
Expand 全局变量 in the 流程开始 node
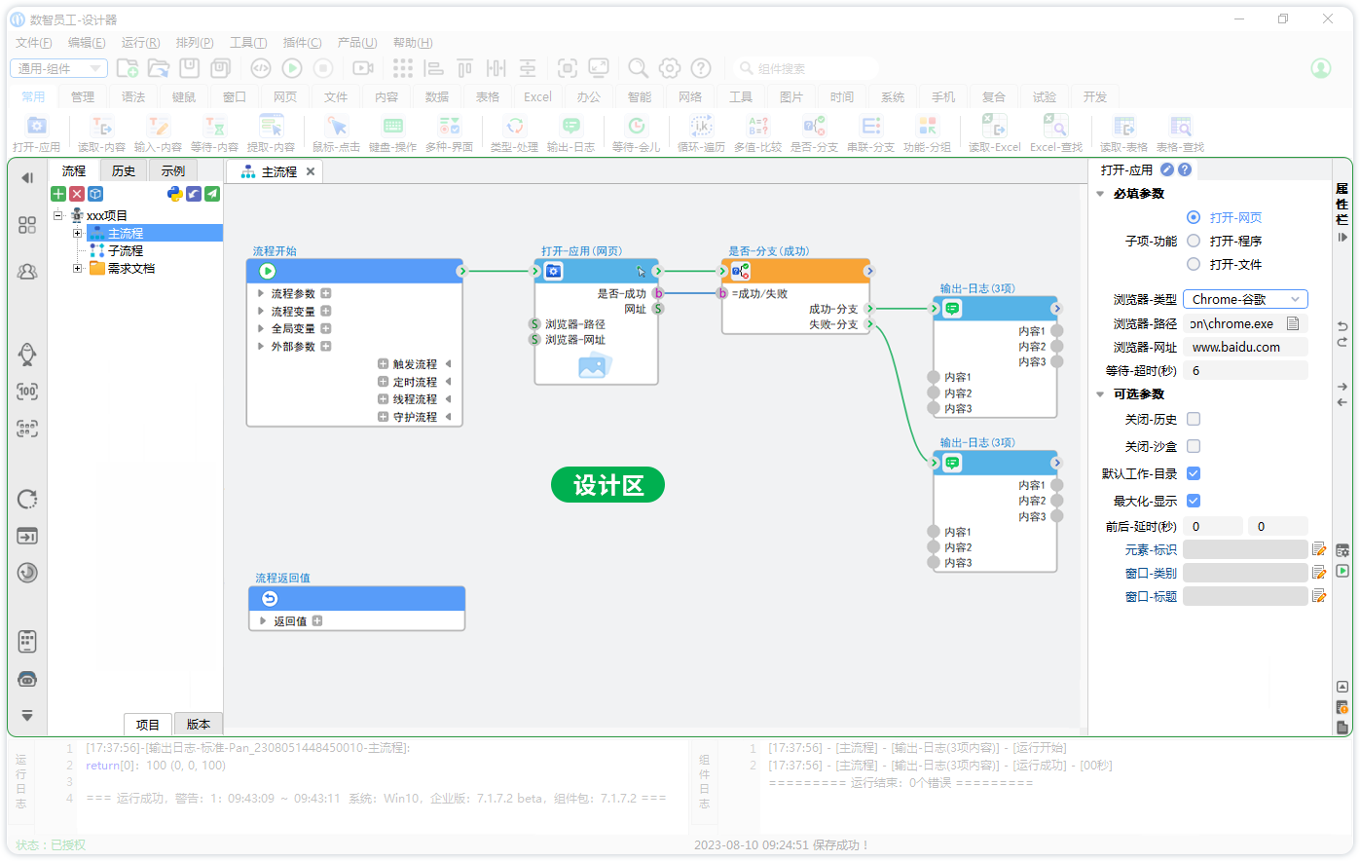pyautogui.click(x=261, y=328)
